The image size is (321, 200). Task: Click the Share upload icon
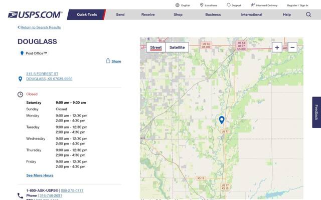pos(108,60)
